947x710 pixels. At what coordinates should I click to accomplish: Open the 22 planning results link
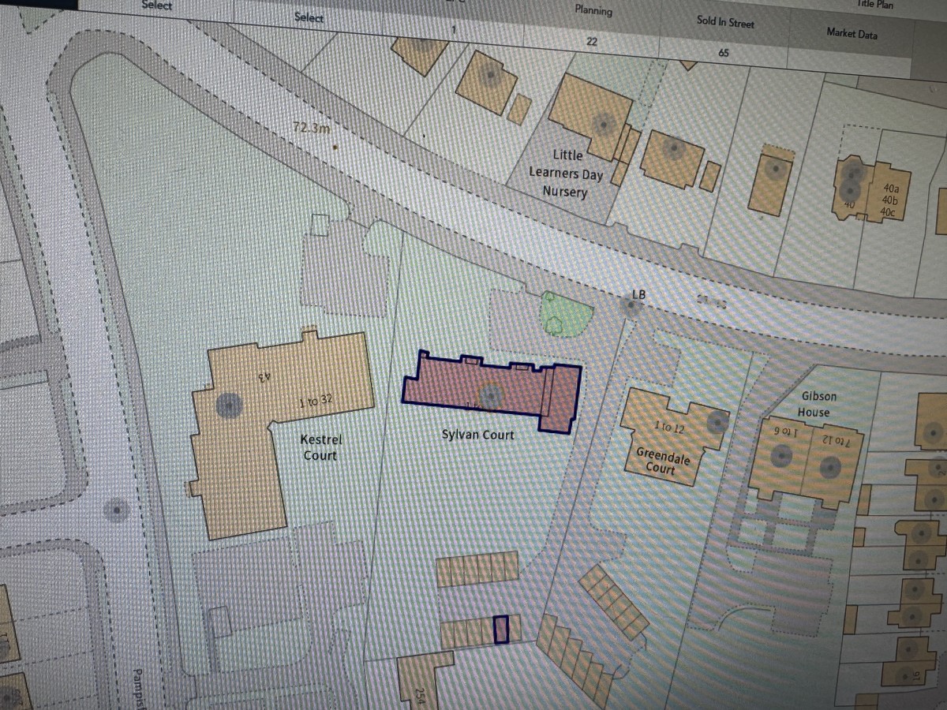click(591, 43)
